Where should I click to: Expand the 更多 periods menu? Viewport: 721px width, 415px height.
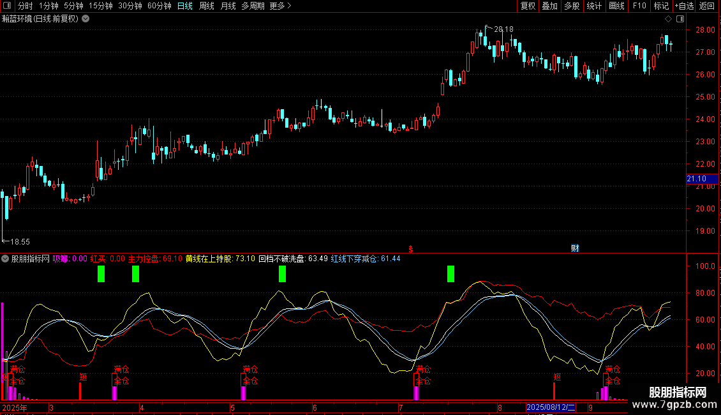click(x=280, y=6)
